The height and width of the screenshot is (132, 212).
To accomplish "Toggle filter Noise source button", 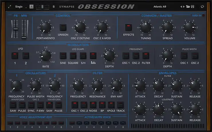I will click(x=93, y=105).
